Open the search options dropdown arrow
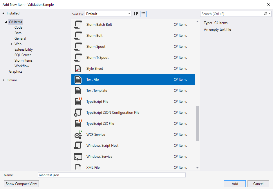This screenshot has height=189, width=273. click(270, 14)
